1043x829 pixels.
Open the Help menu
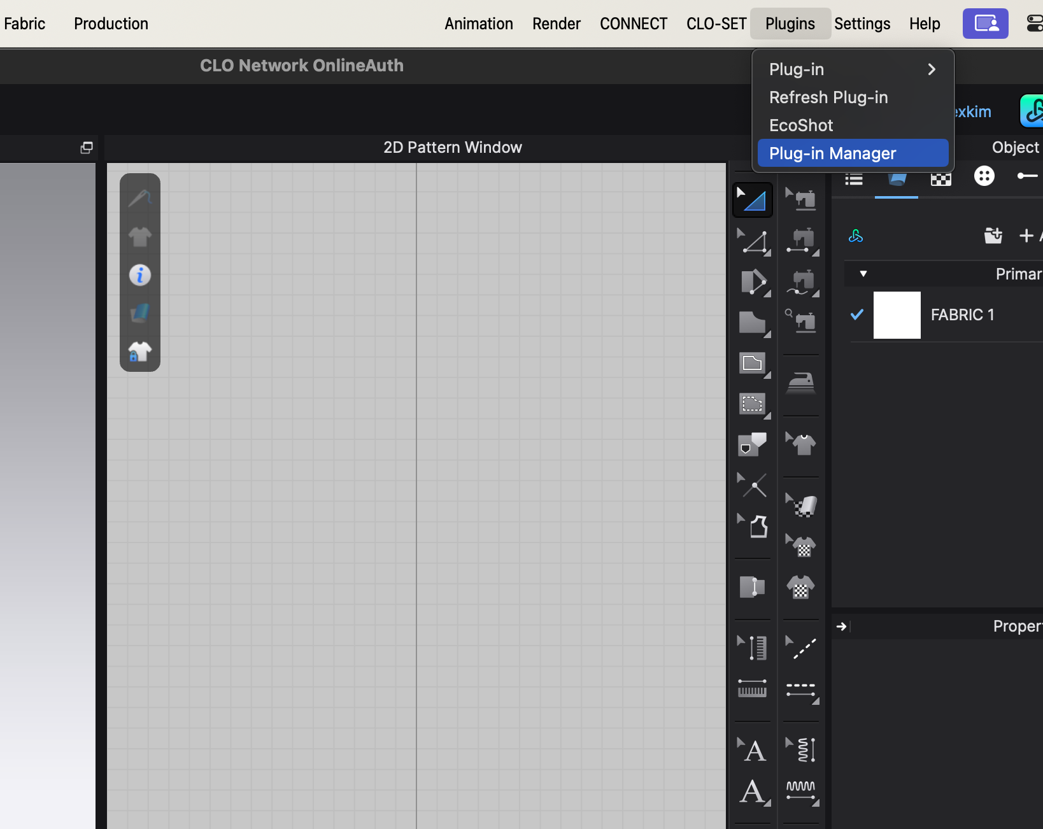pos(925,24)
